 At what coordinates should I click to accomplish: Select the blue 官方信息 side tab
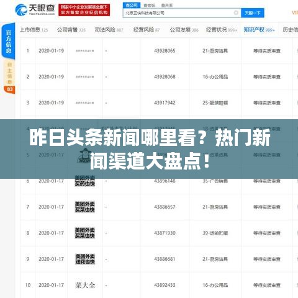(8, 41)
